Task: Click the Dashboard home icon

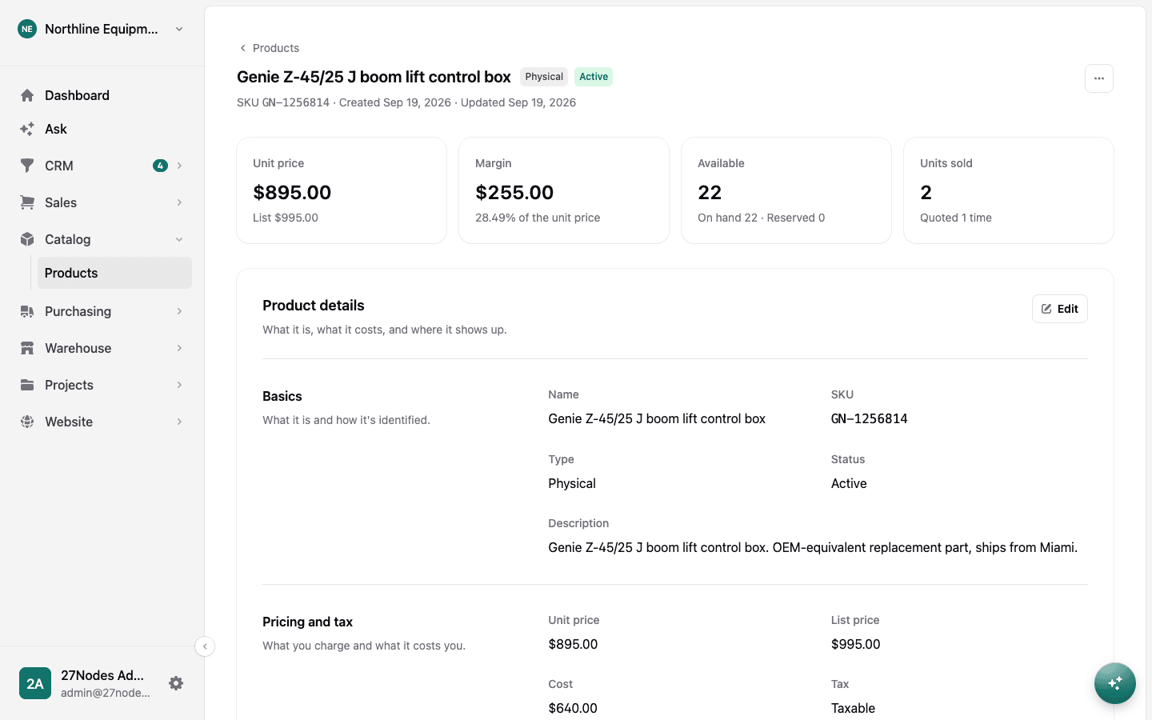Action: (27, 95)
